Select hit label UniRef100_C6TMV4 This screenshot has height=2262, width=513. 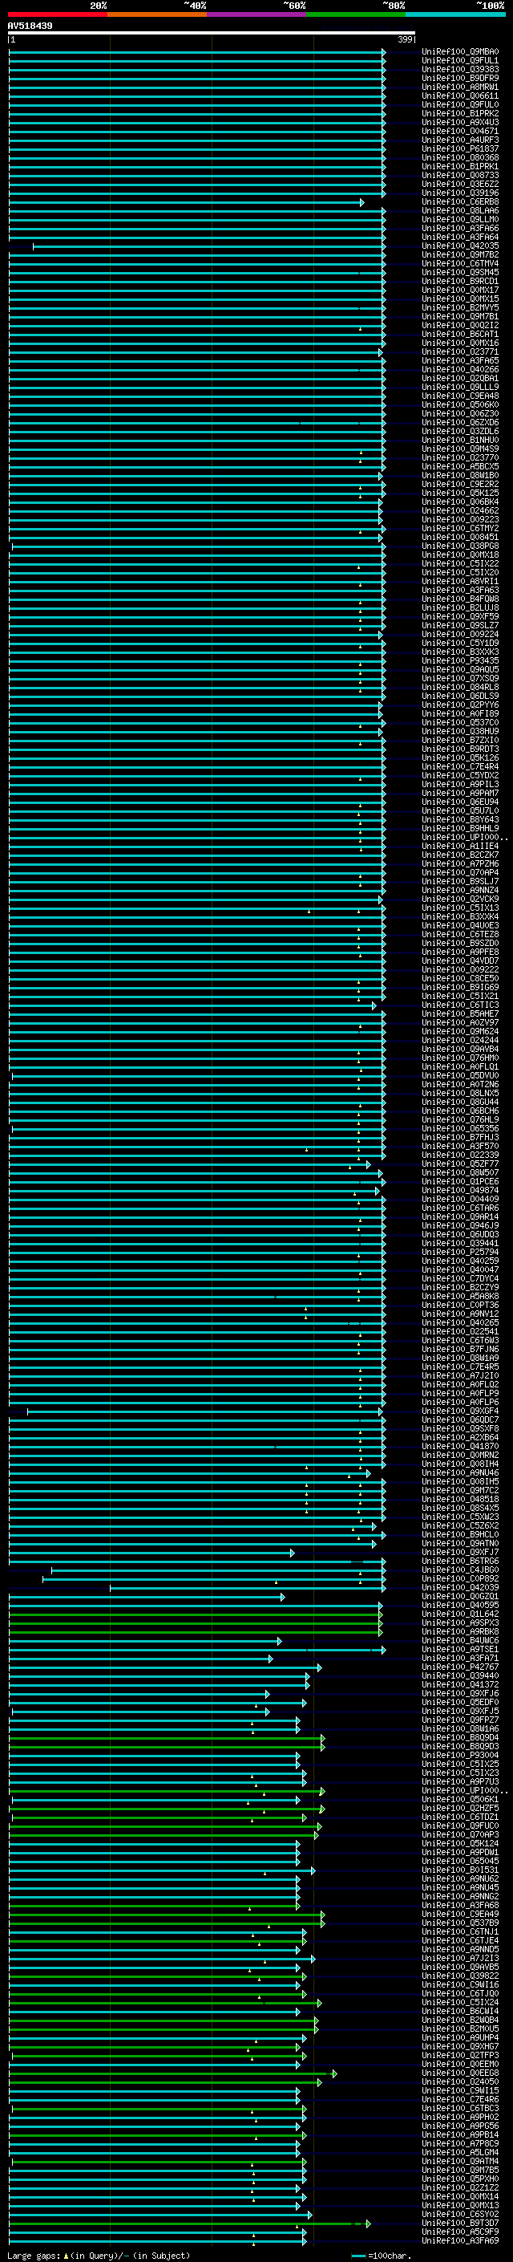(x=460, y=263)
